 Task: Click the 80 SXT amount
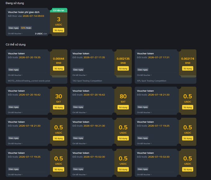123,98
